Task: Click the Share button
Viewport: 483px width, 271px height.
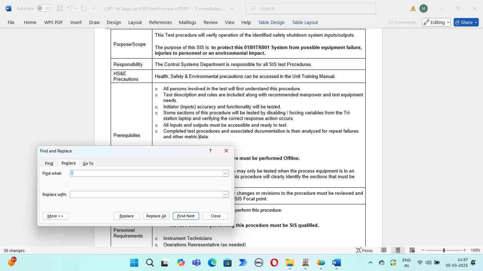Action: (466, 22)
